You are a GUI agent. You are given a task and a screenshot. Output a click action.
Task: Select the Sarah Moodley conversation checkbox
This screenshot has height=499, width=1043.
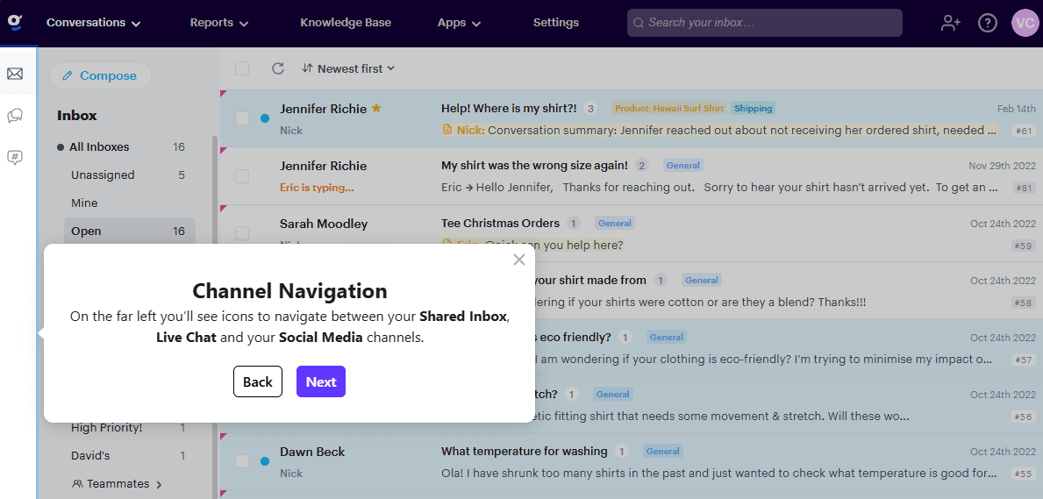242,233
